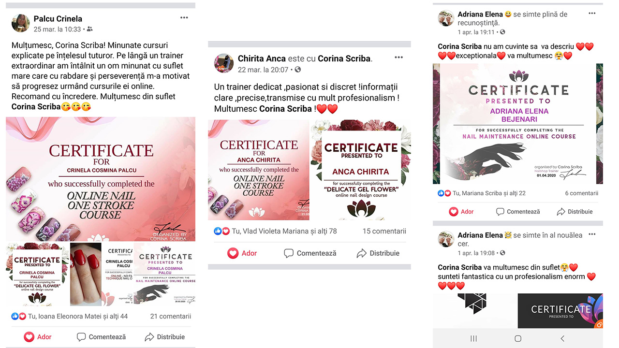Viewport: 619px width, 348px height.
Task: Toggle Ador reaction on Adriana Elena's certificate post
Action: coord(461,212)
